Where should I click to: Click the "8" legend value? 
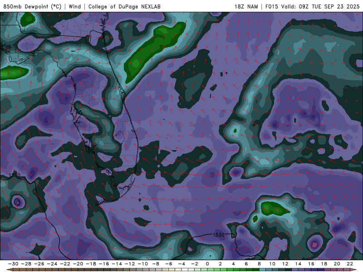click(x=259, y=264)
